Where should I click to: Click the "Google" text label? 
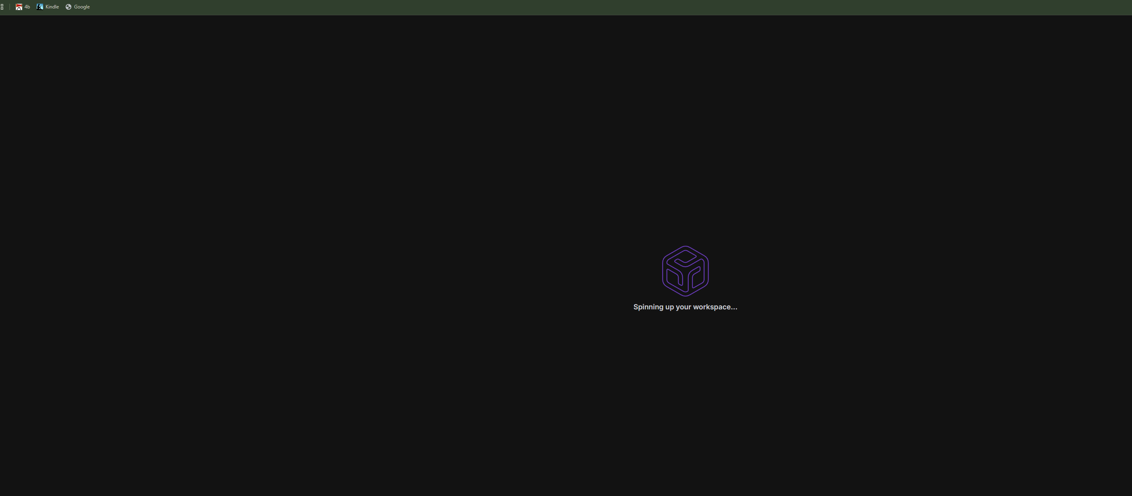[82, 6]
